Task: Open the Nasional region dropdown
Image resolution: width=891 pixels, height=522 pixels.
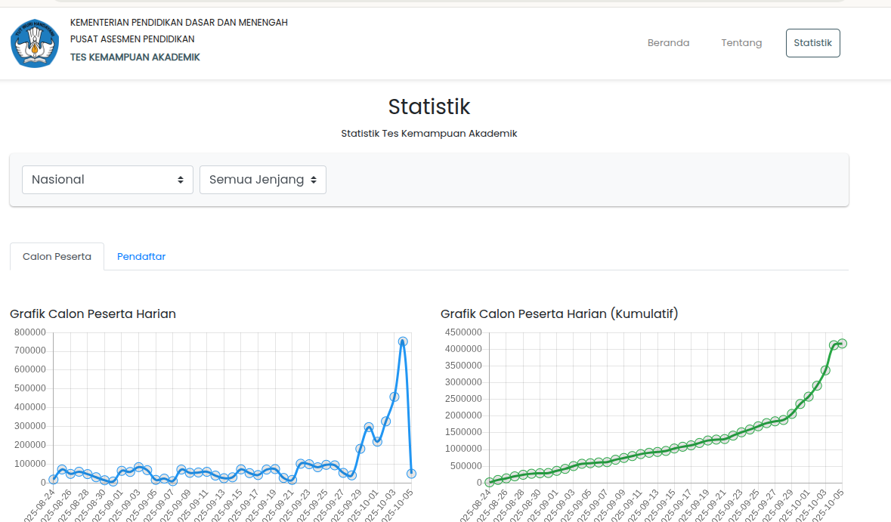Action: coord(107,180)
